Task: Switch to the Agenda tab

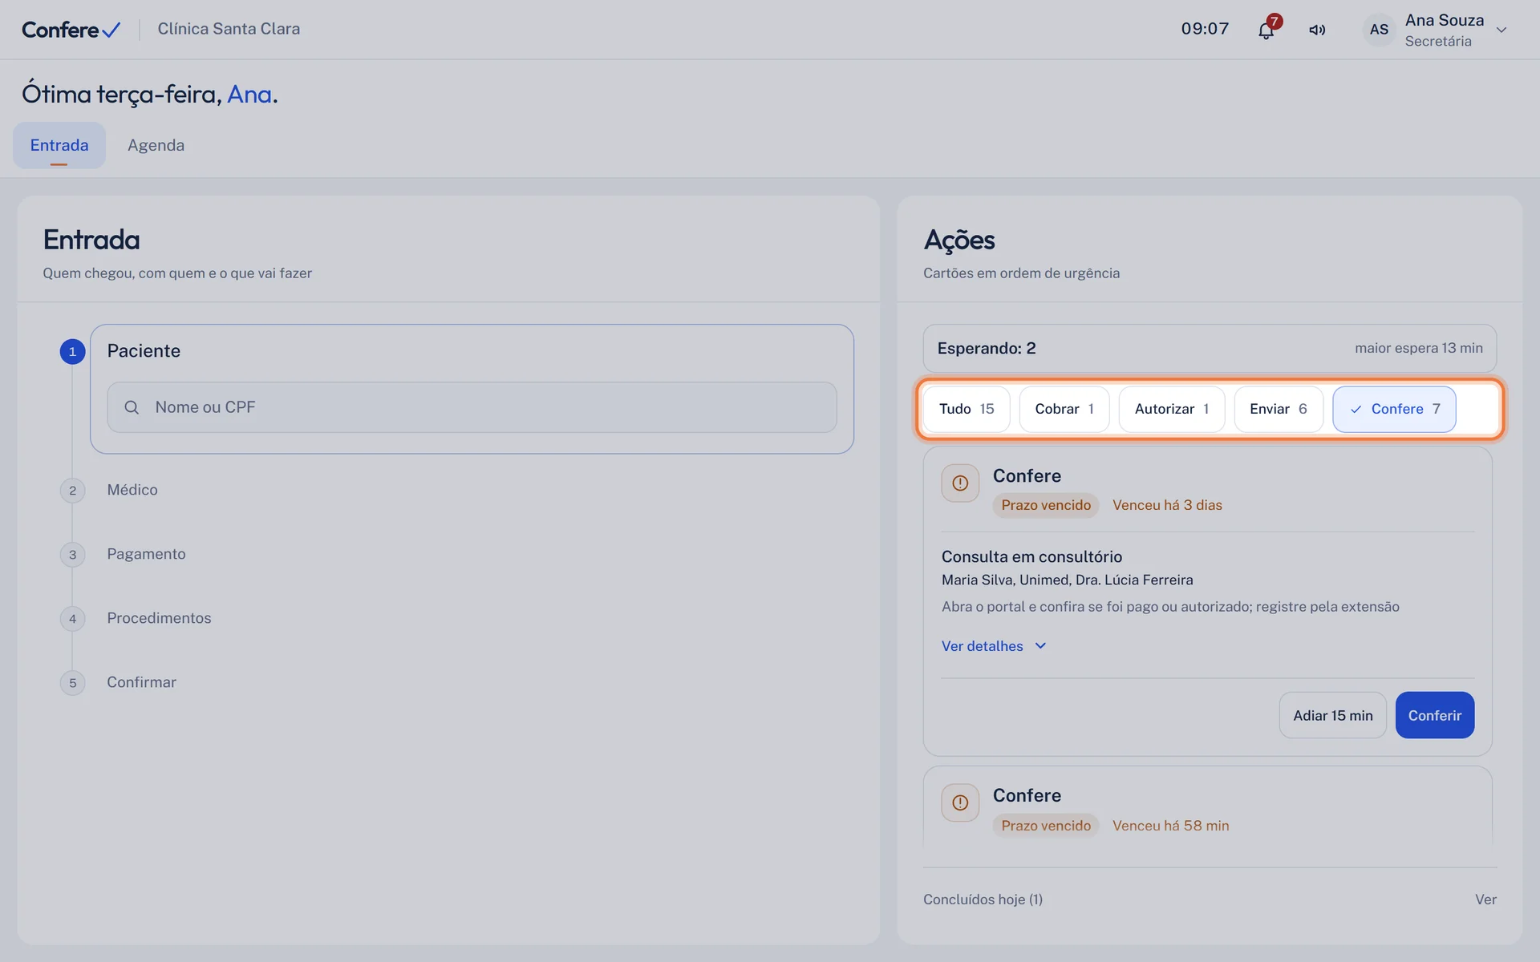Action: [156, 145]
